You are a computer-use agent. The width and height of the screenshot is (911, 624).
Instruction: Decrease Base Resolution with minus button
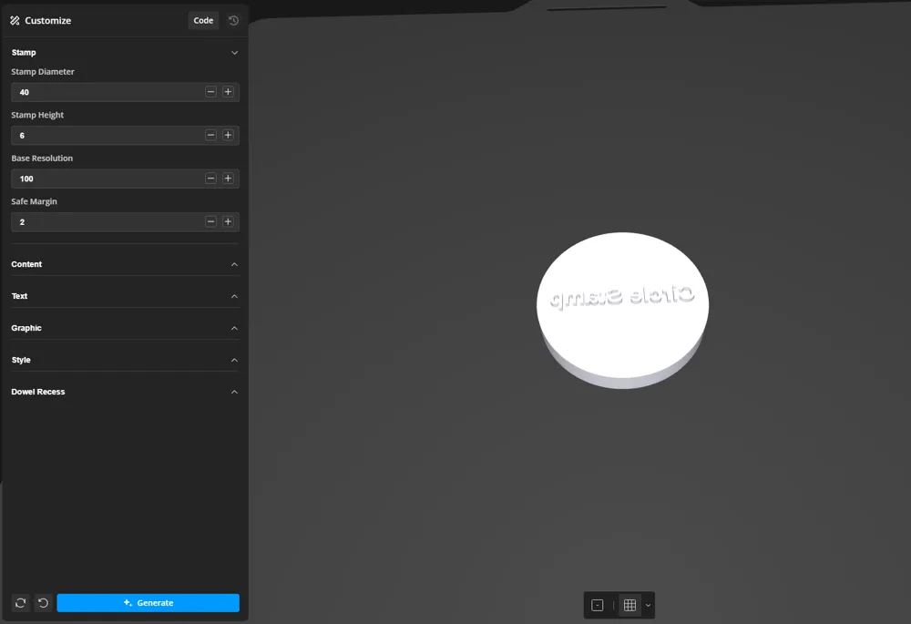(211, 179)
